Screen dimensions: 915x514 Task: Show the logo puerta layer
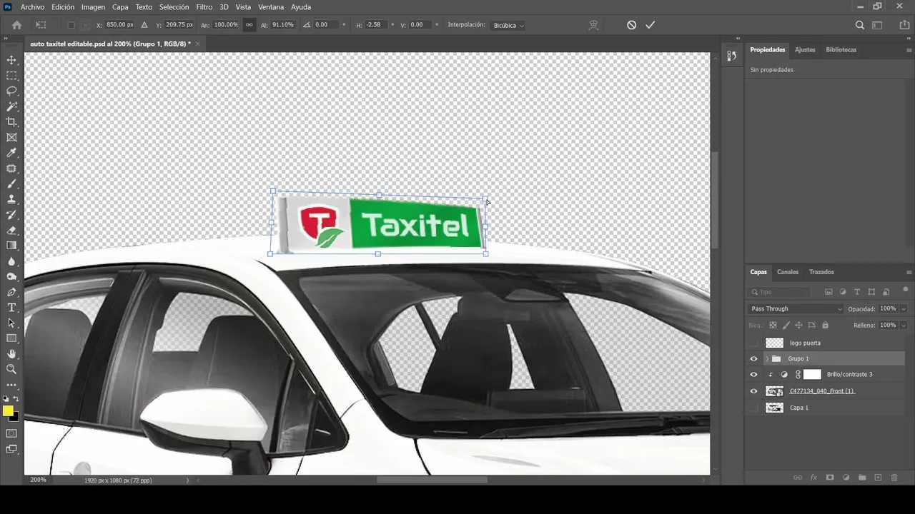(753, 343)
